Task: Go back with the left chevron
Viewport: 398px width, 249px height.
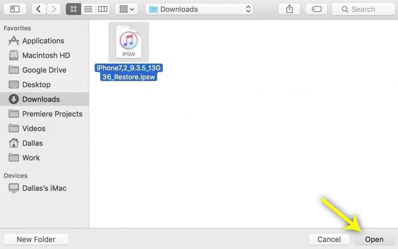Action: coord(38,9)
